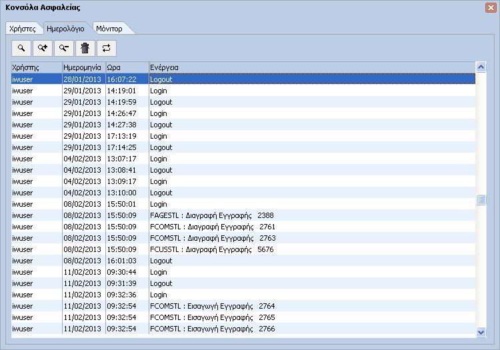Select the Login row at 09:32:36
This screenshot has width=500, height=350.
[243, 295]
